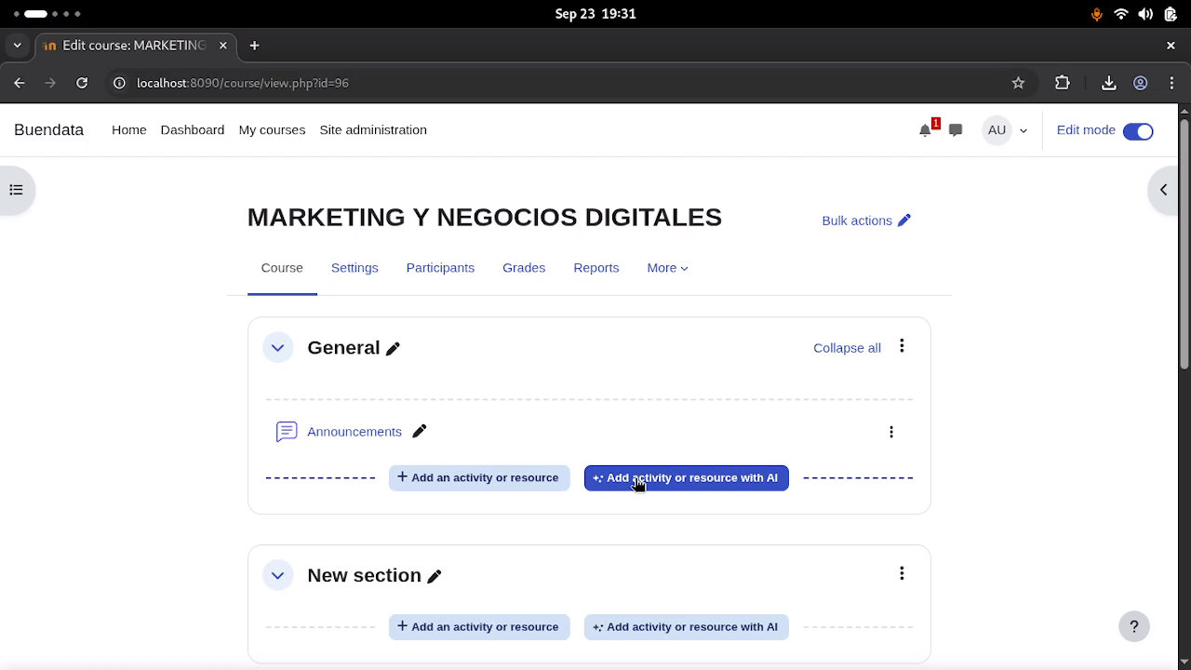The width and height of the screenshot is (1191, 670).
Task: Open the course index drawer
Action: [x=16, y=189]
